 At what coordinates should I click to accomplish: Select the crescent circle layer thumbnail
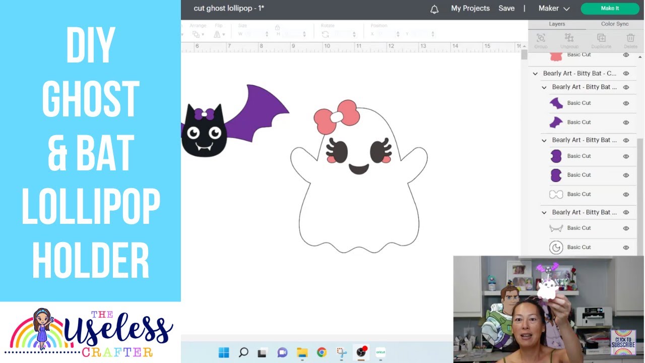coord(556,247)
